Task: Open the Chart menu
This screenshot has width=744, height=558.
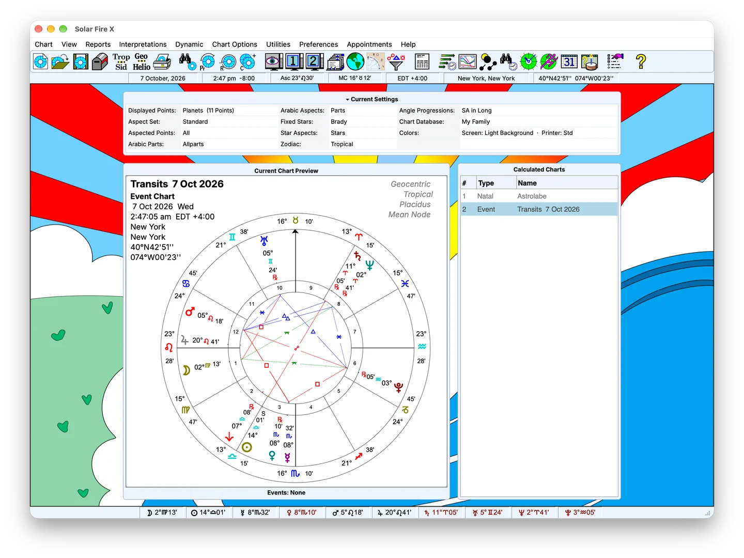Action: (43, 44)
